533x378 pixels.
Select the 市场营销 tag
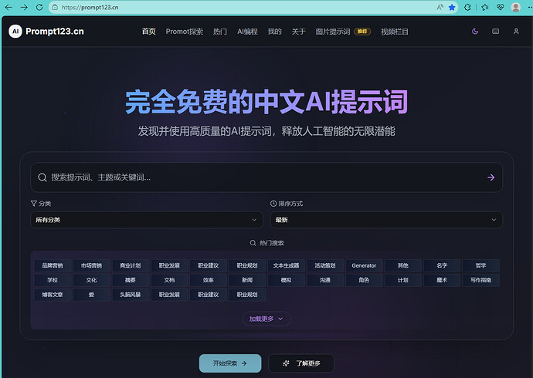point(91,265)
